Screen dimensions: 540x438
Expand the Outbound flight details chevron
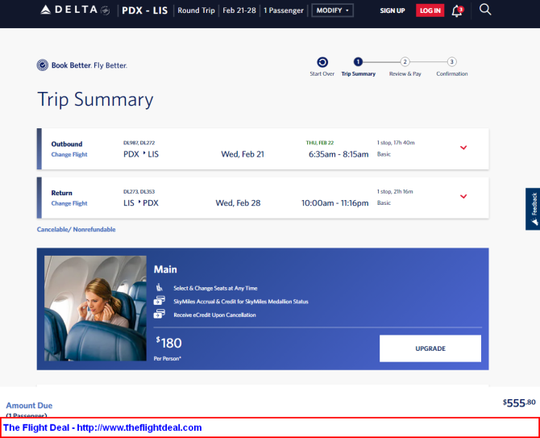click(x=463, y=148)
